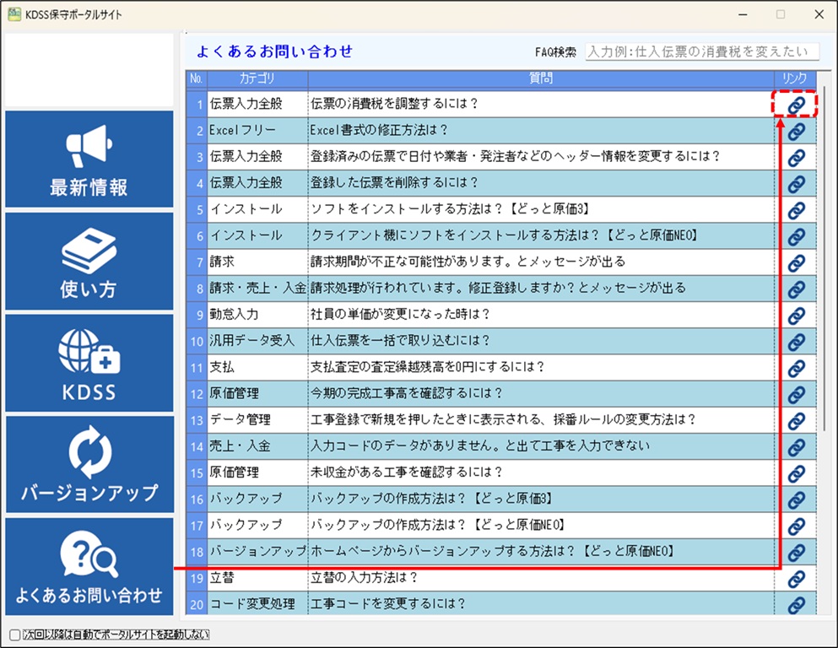Open link icon for row 5 インストール

pos(796,210)
